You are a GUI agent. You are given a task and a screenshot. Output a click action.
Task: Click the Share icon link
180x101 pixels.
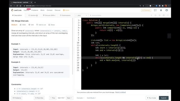click(x=51, y=25)
